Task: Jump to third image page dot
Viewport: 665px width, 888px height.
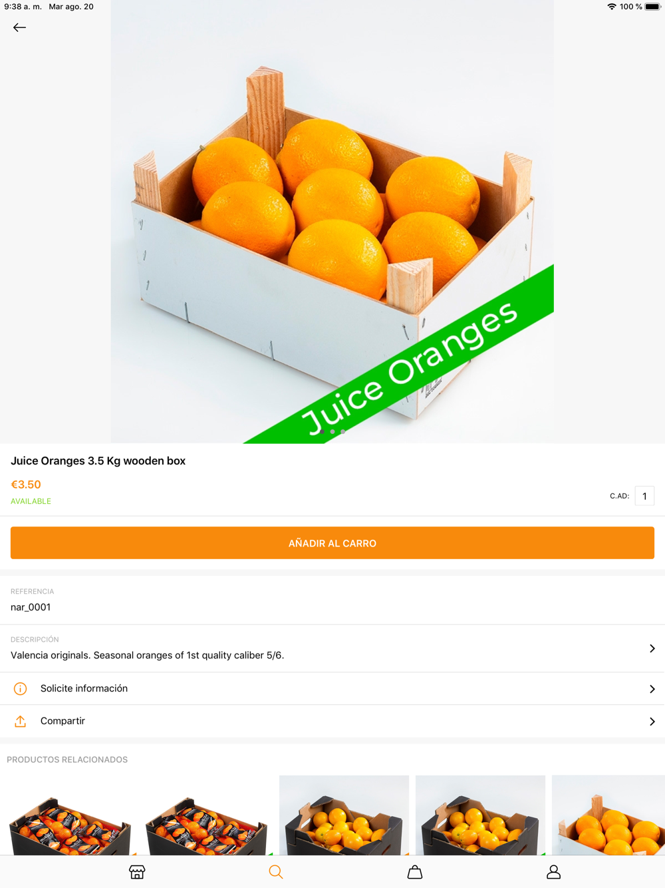Action: click(x=343, y=431)
